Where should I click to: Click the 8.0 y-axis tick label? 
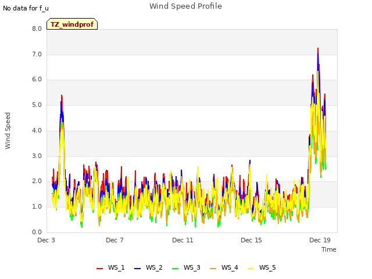37,28
